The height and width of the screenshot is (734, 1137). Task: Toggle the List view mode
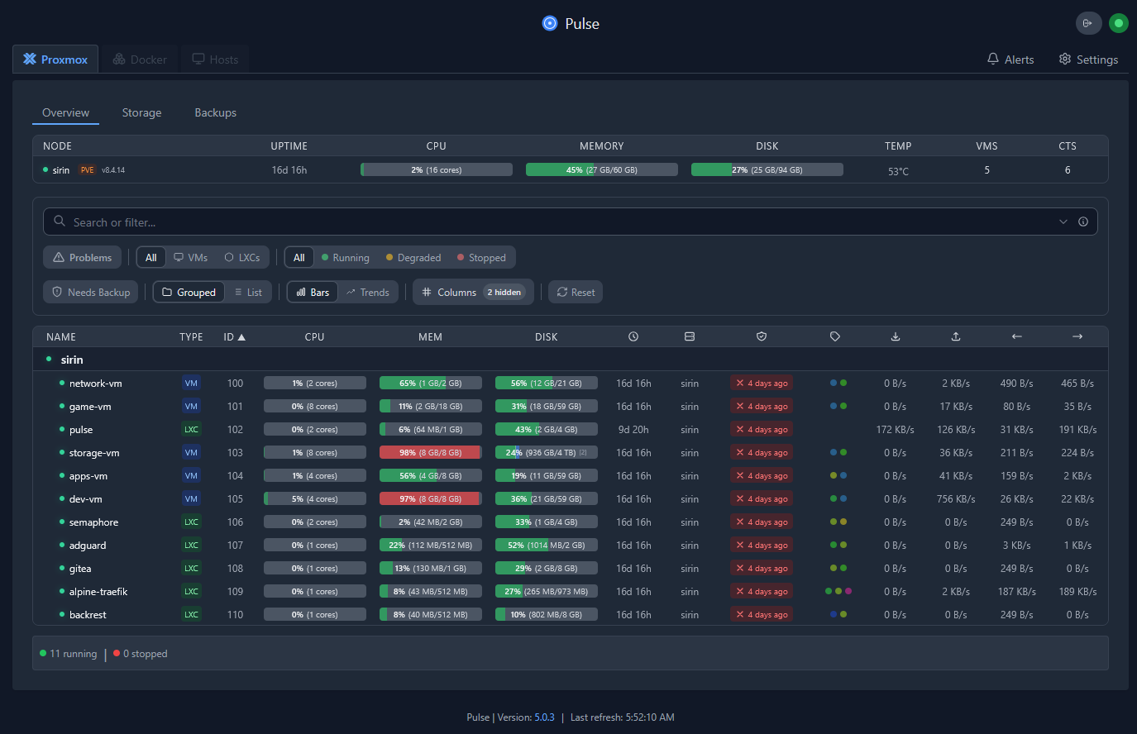coord(248,292)
